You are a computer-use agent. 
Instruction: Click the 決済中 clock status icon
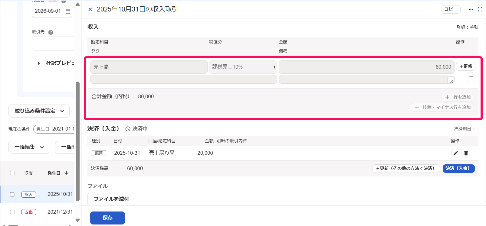click(x=128, y=129)
